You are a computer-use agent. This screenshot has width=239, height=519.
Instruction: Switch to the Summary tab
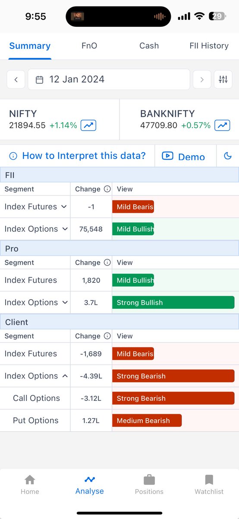tap(30, 45)
